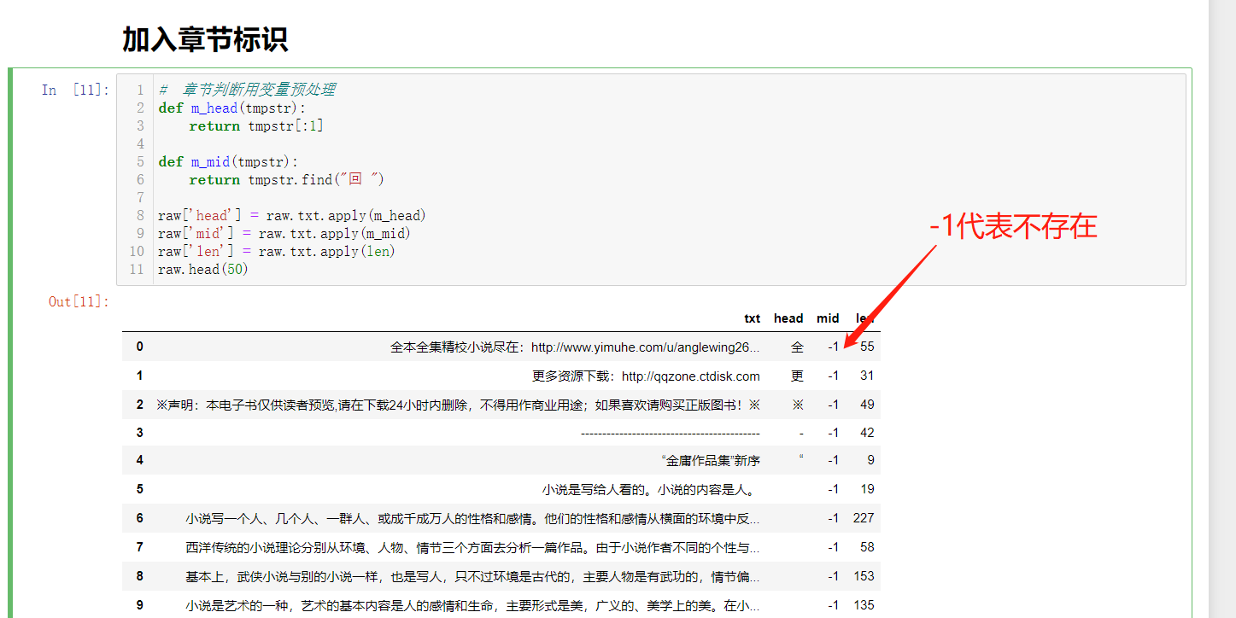Click the dashed-line txt cell in row 3
The height and width of the screenshot is (618, 1236).
point(671,433)
